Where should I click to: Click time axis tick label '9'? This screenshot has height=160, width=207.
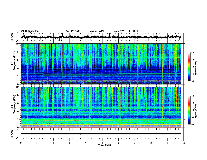pyautogui.click(x=167, y=143)
